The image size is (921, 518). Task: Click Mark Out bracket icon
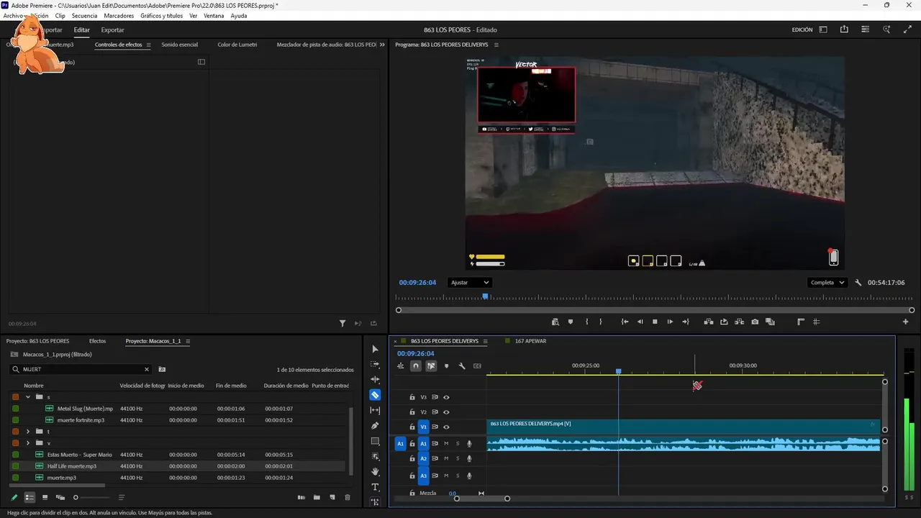pyautogui.click(x=601, y=322)
